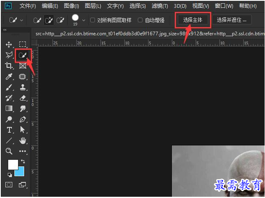This screenshot has height=198, width=265.
Task: Select the Polygonal Lasso tool
Action: coord(9,55)
